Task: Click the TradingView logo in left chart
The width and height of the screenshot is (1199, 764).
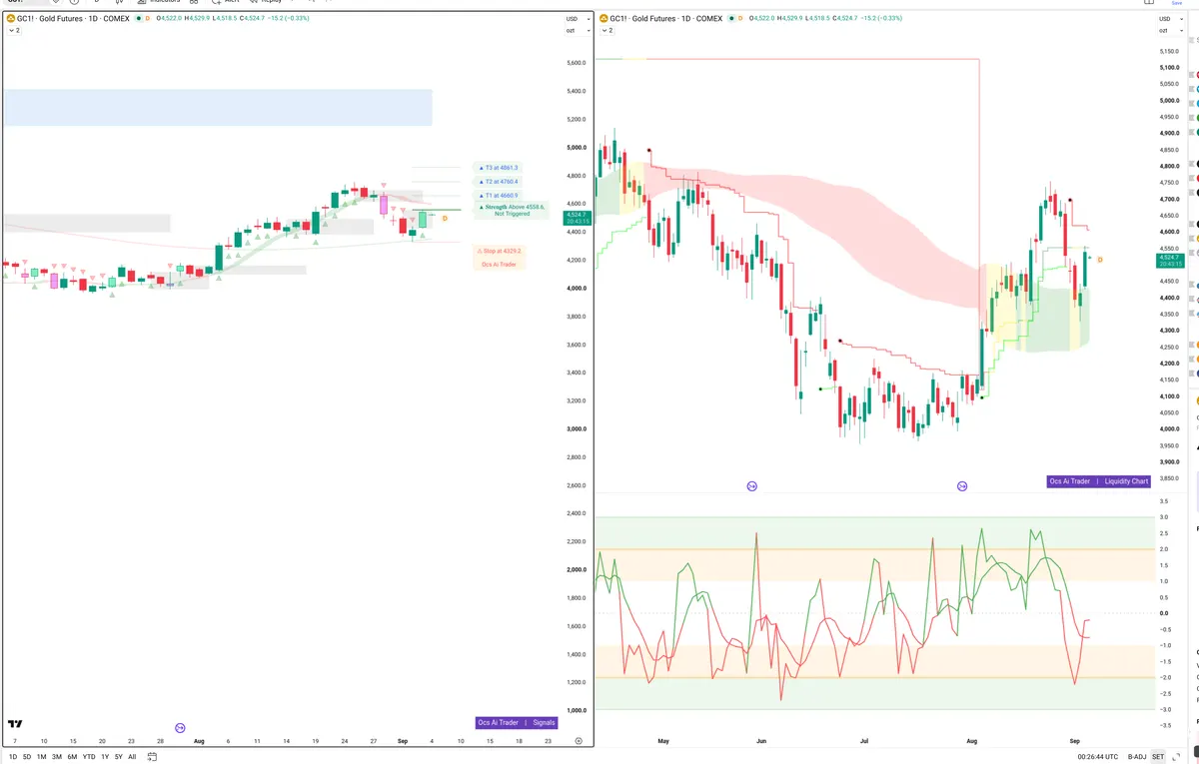Action: coord(15,724)
